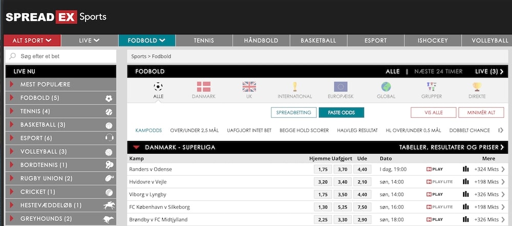Screen dimensions: 512x226
Task: Click the horse racing icon
Action: (x=109, y=206)
